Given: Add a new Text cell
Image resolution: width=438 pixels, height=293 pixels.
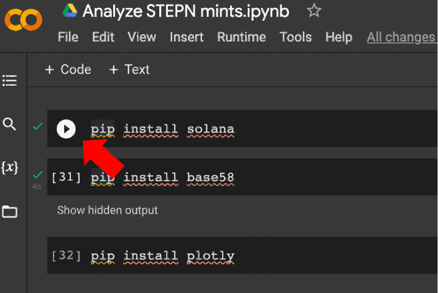Looking at the screenshot, I should tap(129, 70).
